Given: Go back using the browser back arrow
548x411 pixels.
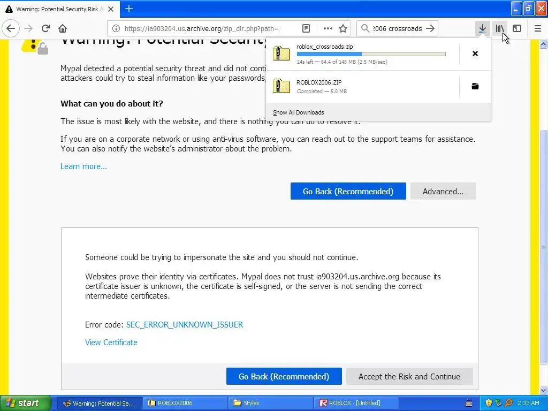Looking at the screenshot, I should pyautogui.click(x=11, y=28).
